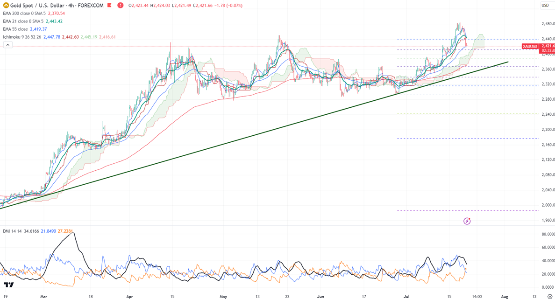This screenshot has height=299, width=555.
Task: Select the Ichimoku 9 26 52 26 legend
Action: 22,37
